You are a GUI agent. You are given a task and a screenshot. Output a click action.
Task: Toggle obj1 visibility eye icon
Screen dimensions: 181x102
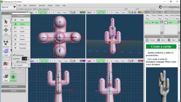click(x=146, y=23)
